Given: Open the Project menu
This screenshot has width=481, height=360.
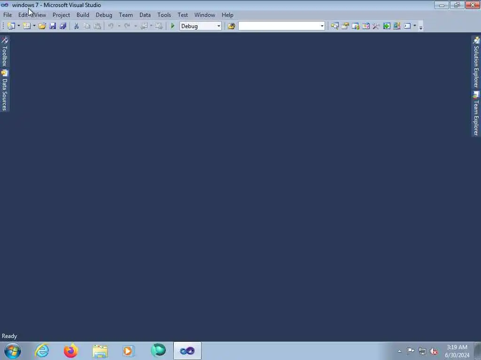Looking at the screenshot, I should pyautogui.click(x=61, y=15).
